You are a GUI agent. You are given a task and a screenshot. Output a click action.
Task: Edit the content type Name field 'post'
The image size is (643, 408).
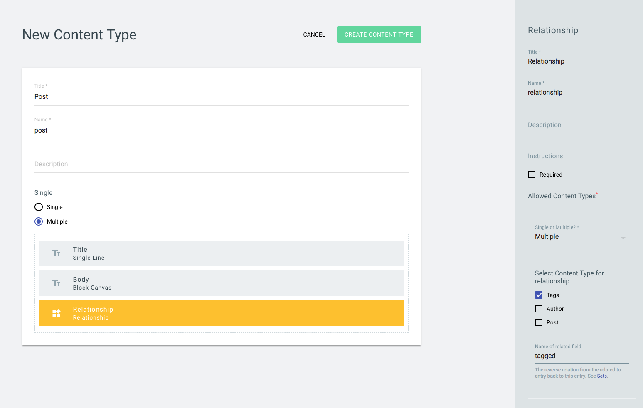tap(222, 130)
